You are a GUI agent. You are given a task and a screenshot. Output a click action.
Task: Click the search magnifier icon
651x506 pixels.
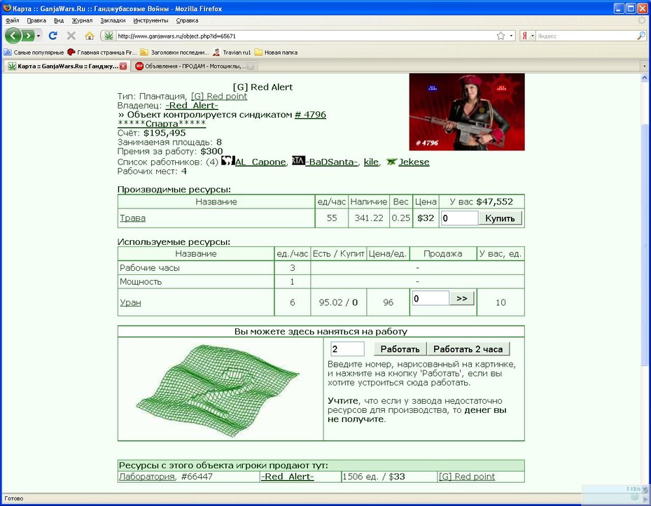coord(640,36)
